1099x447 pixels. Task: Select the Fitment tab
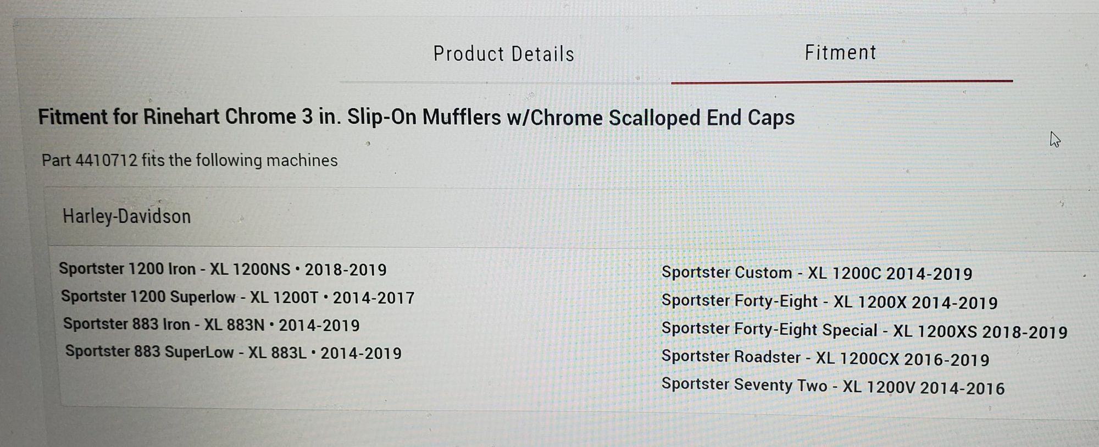840,53
